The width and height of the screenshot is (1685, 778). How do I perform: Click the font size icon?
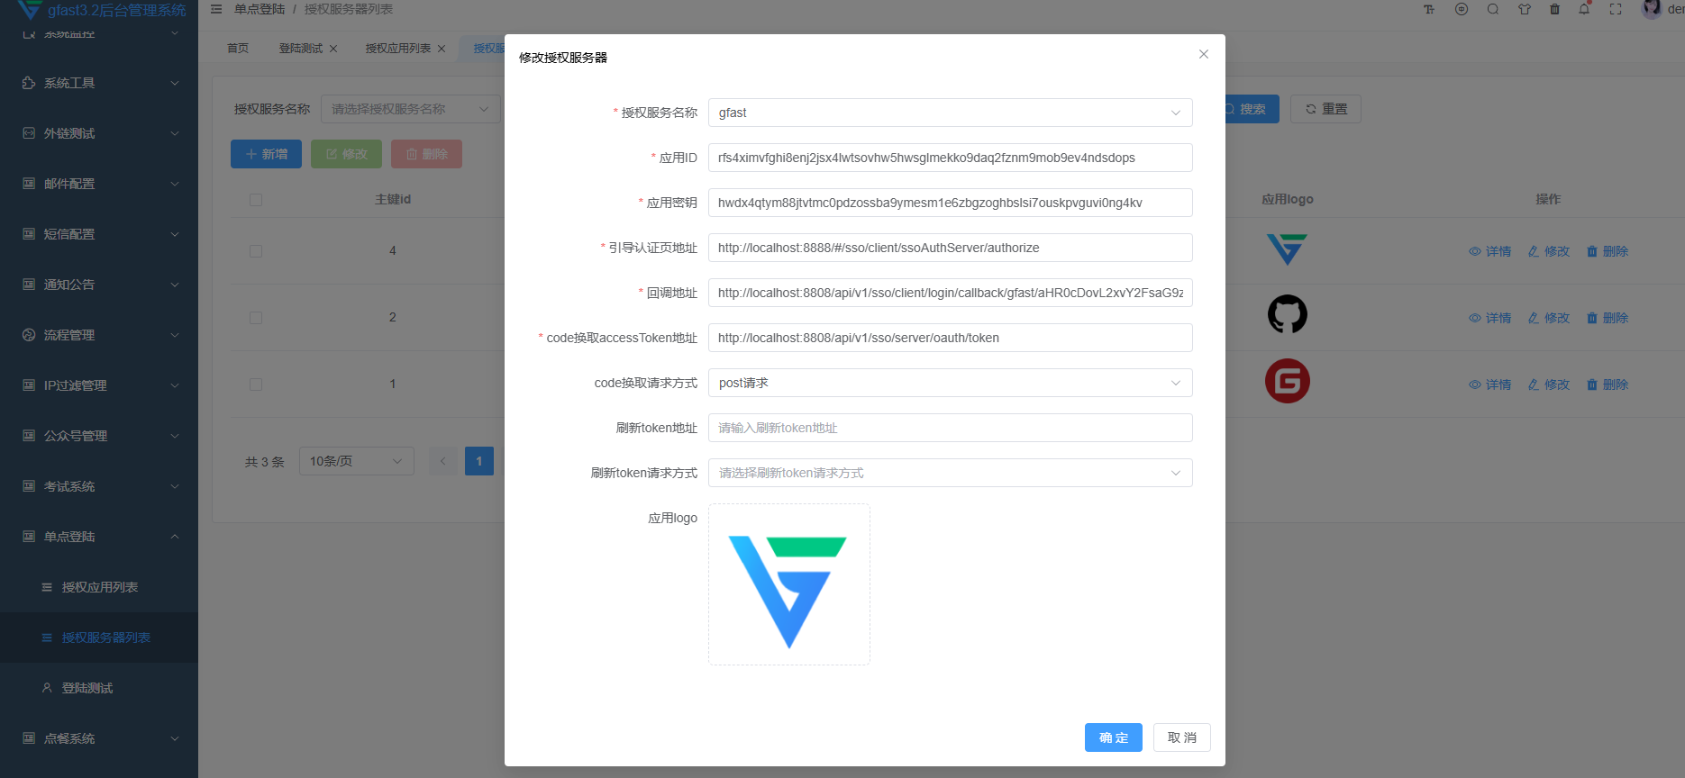1429,9
